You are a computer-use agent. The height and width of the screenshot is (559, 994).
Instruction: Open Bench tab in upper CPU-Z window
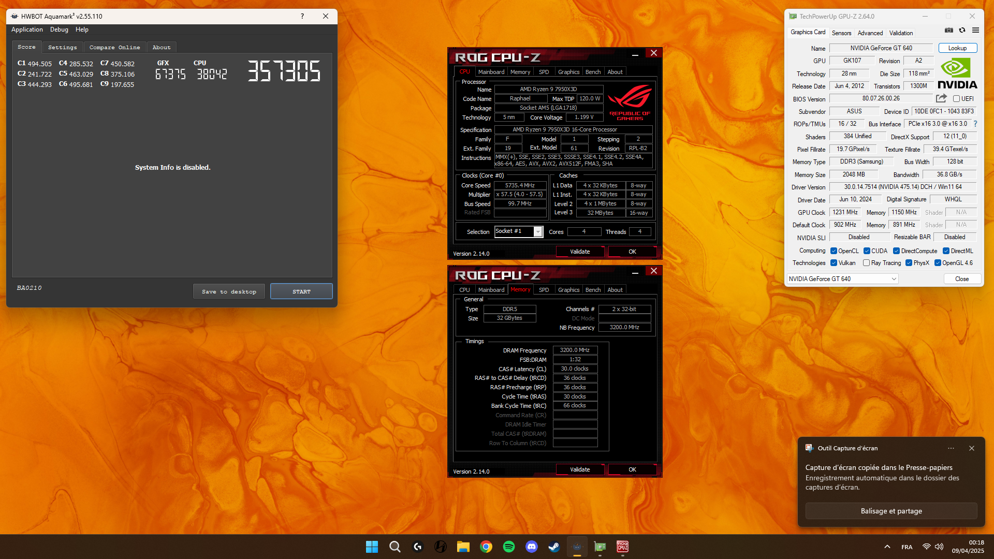coord(593,72)
